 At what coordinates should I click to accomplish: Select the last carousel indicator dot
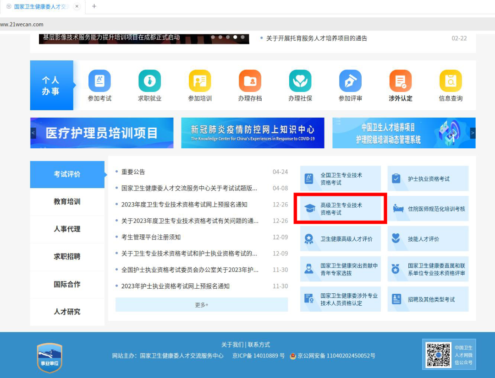(242, 37)
